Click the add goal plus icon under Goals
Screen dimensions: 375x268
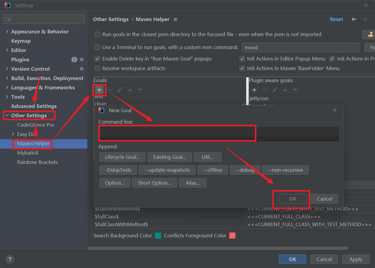(x=99, y=90)
